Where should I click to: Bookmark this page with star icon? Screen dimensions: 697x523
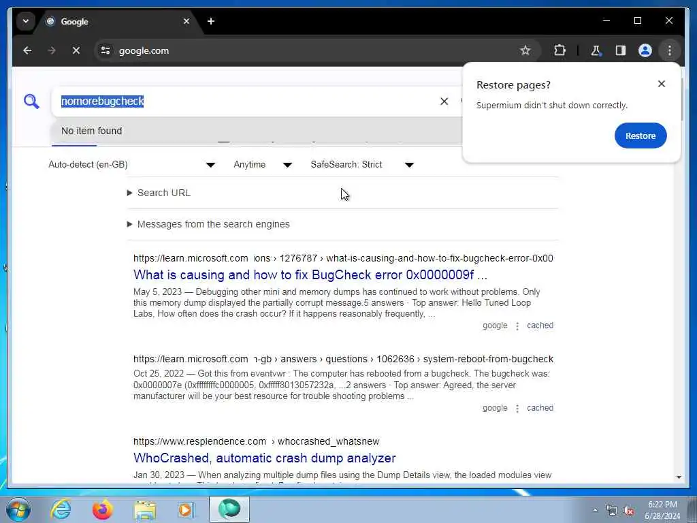(525, 50)
